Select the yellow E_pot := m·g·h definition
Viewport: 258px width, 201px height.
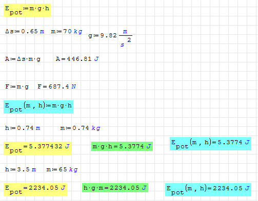tap(27, 10)
